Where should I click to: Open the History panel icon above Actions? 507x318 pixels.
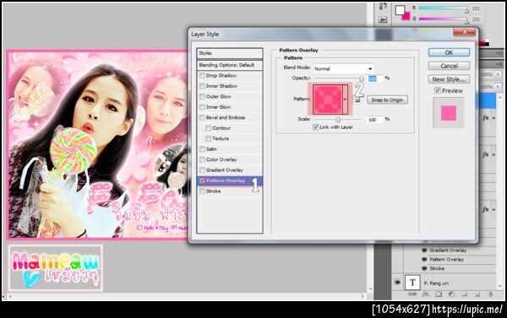[383, 6]
